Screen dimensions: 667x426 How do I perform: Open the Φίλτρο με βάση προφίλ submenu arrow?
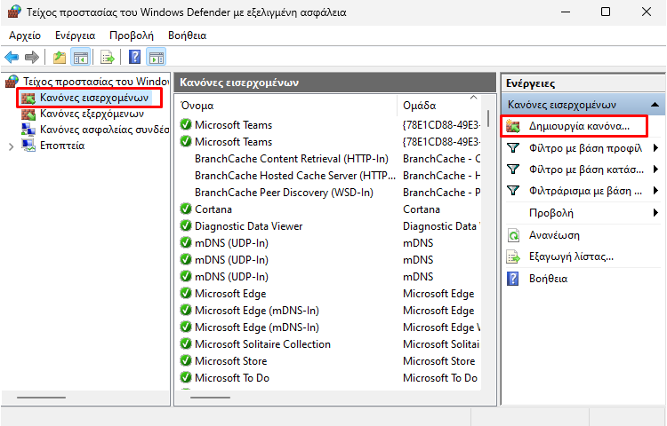(655, 147)
